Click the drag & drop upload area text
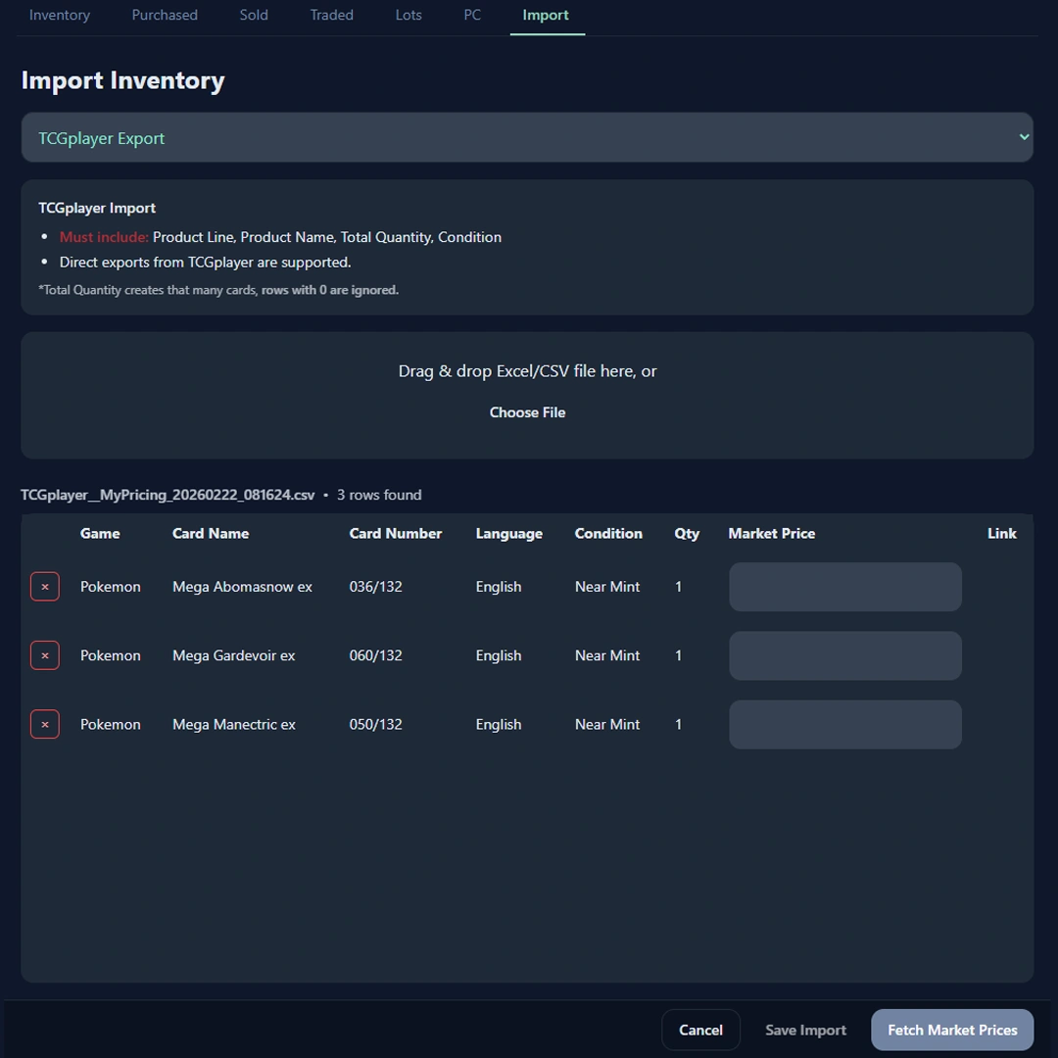The width and height of the screenshot is (1058, 1058). (x=527, y=371)
